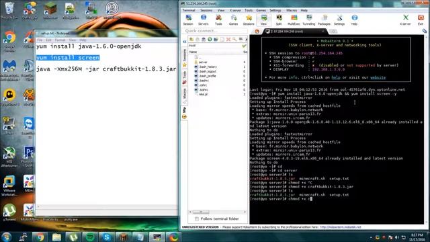Click the green checkmark beside path field
The image size is (430, 242).
click(x=244, y=46)
